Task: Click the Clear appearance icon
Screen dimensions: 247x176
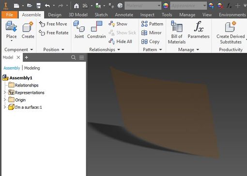Action: [x=220, y=6]
